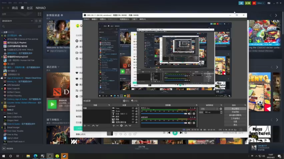Open first mixer channel settings gear
284x159 pixels.
pos(194,113)
